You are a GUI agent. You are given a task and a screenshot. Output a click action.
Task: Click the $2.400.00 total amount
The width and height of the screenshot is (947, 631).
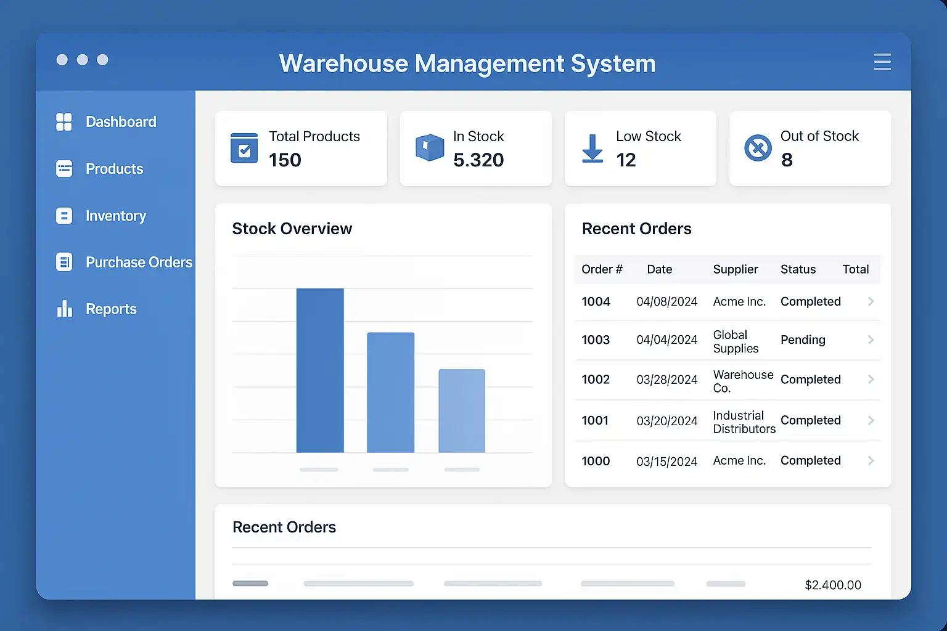click(x=833, y=585)
